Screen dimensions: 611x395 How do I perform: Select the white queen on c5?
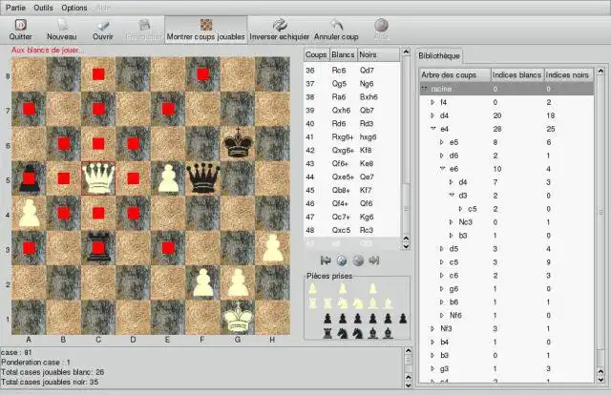98,178
